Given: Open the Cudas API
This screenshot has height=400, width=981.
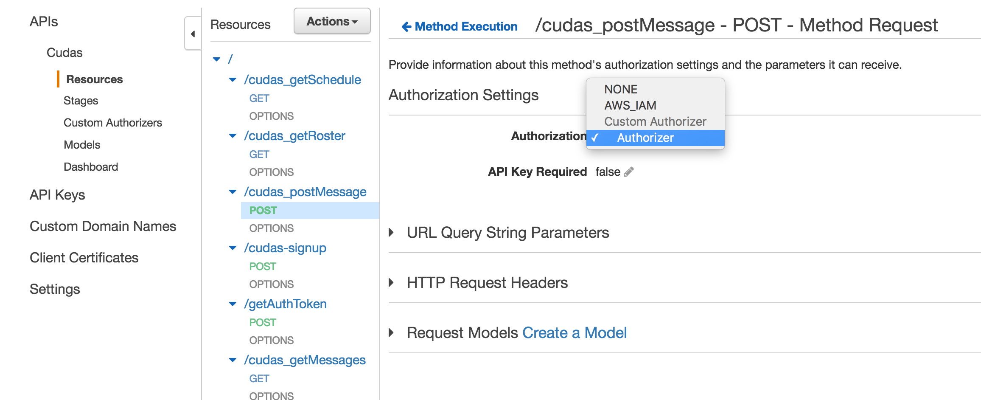Looking at the screenshot, I should 64,53.
